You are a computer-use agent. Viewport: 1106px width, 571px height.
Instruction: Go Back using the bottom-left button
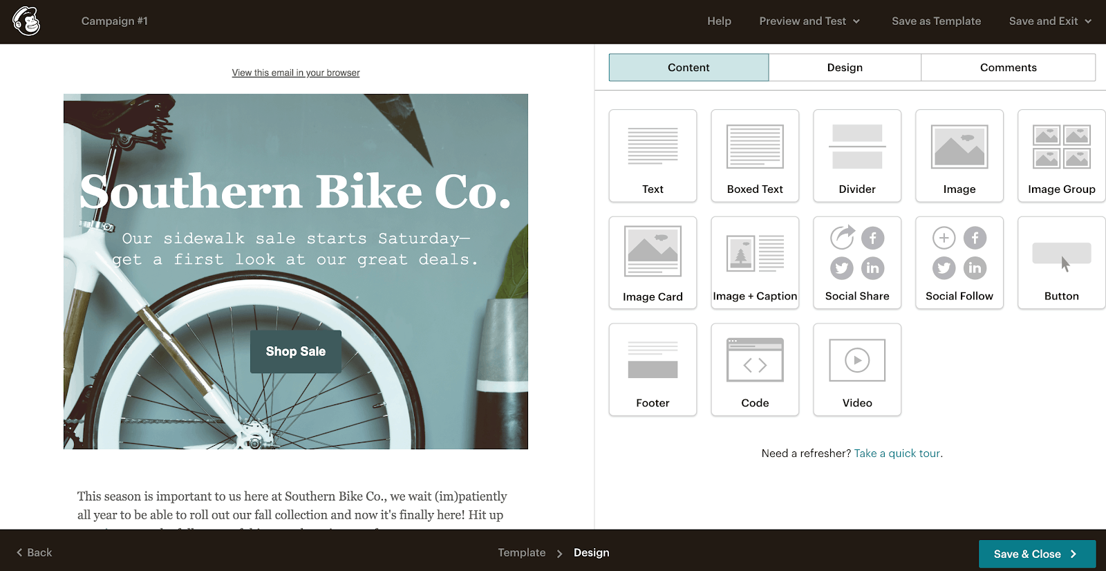point(35,552)
